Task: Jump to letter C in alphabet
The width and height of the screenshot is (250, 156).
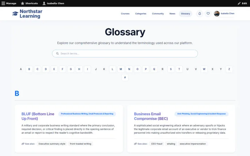Action: click(37, 69)
